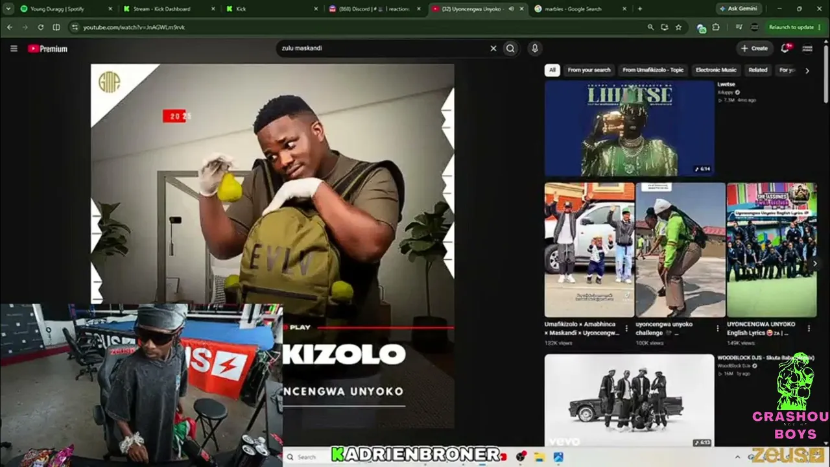Open the Umafikizolo Amabhinca Maskandi short thumbnail
Viewport: 830px width, 467px height.
coord(589,250)
